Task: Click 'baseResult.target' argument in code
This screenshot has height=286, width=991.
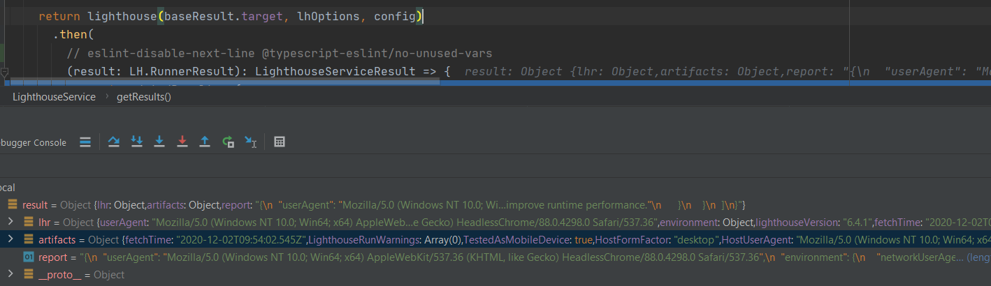Action: [224, 16]
